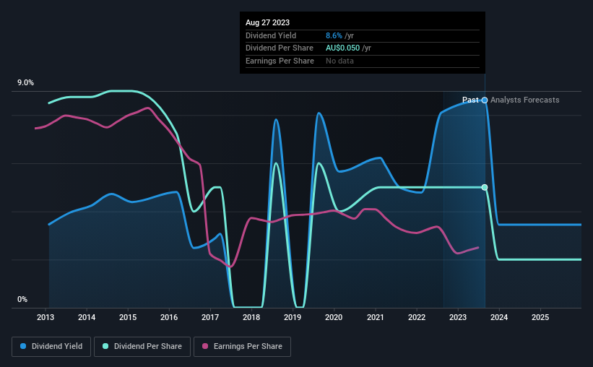Toggle the Dividend Yield legend button
This screenshot has width=593, height=367.
[51, 347]
